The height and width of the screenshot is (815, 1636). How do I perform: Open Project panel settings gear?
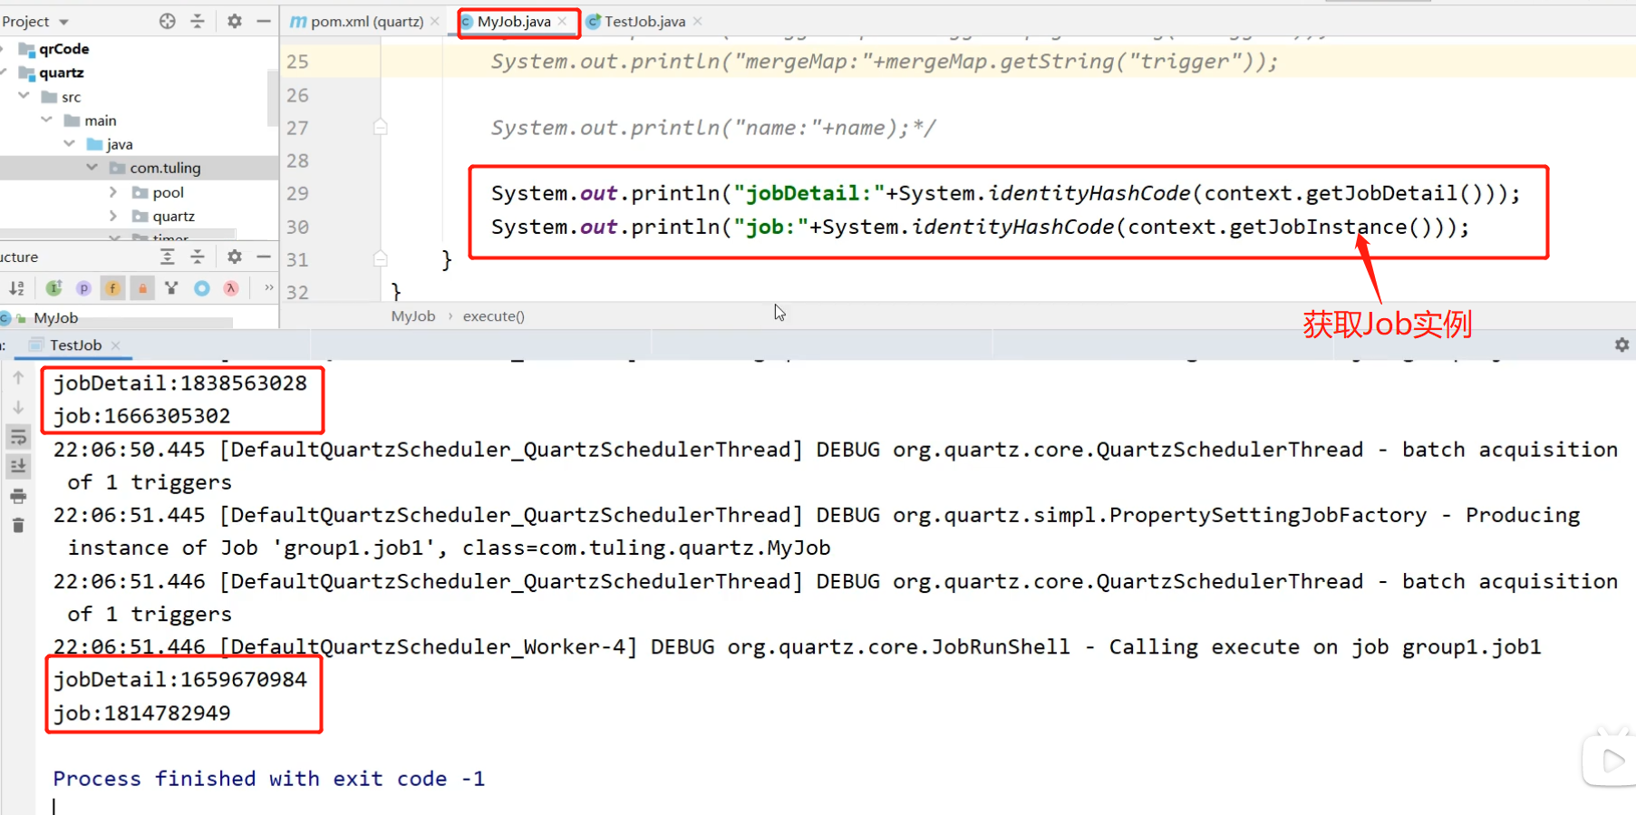click(x=235, y=21)
